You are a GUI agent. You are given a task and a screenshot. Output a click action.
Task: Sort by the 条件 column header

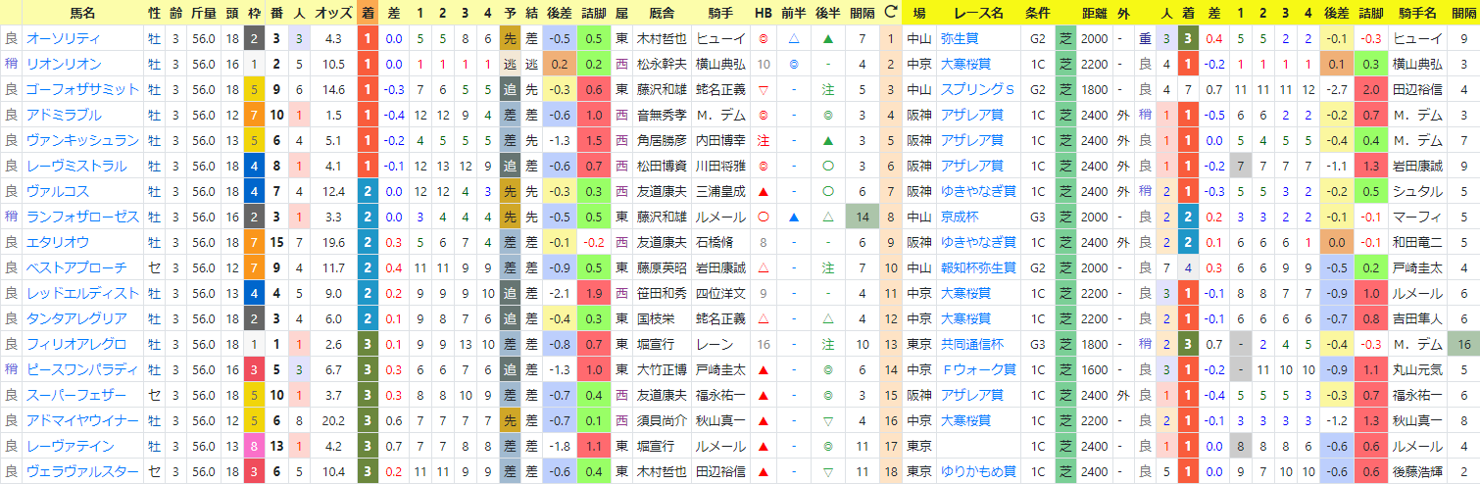click(x=1038, y=13)
